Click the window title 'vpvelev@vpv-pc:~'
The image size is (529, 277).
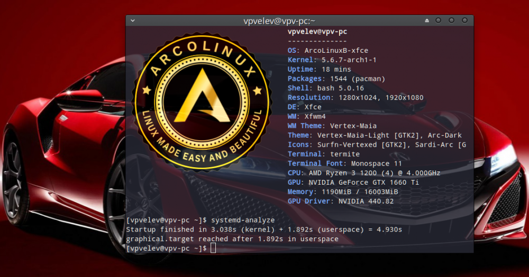point(279,21)
